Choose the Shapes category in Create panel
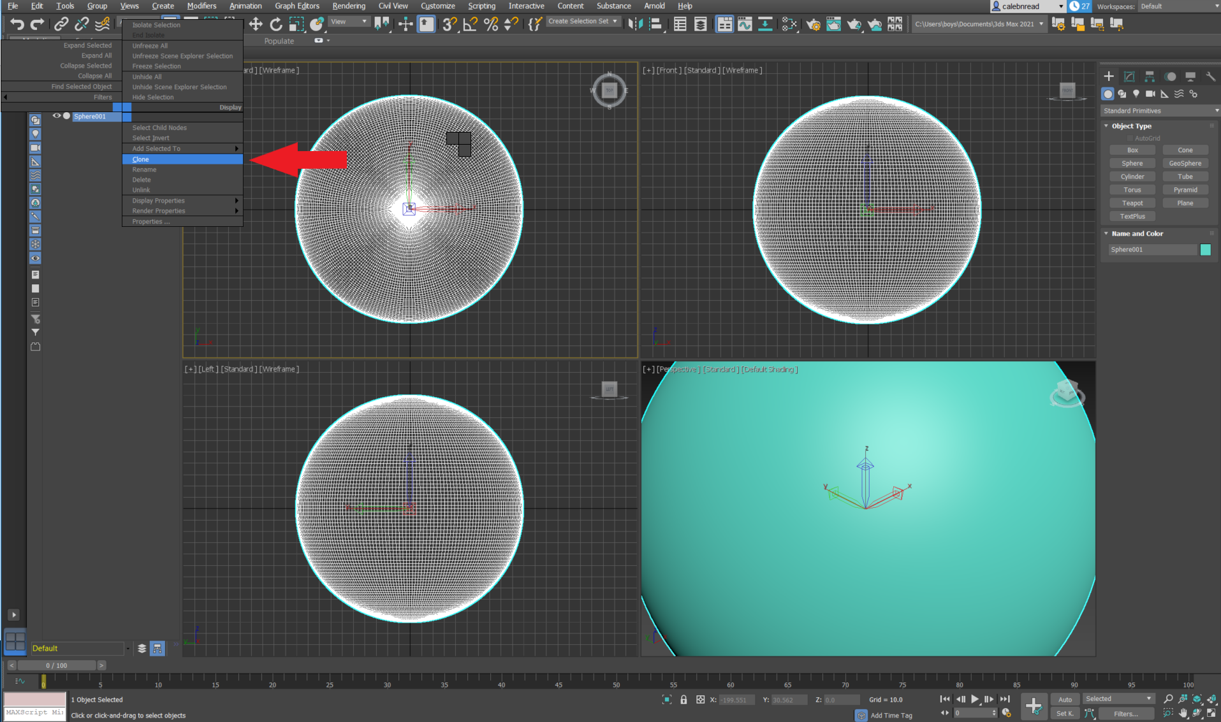The image size is (1221, 722). pos(1122,94)
